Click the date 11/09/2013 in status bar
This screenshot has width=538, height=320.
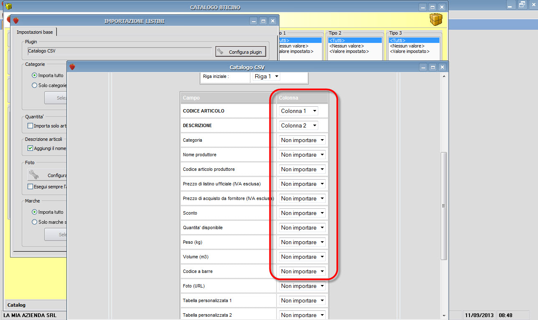(479, 315)
